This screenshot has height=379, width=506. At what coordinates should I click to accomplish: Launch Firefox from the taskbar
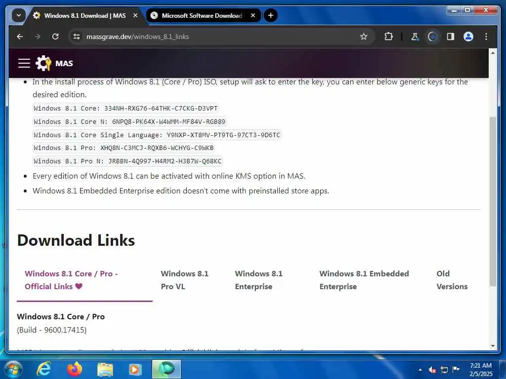(x=75, y=369)
